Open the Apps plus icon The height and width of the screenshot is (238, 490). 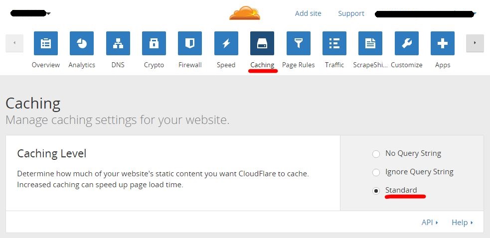(443, 43)
